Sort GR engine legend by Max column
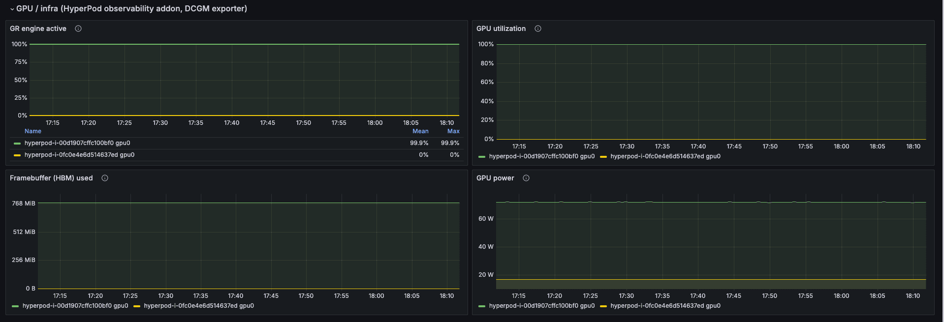944x322 pixels. pos(453,131)
